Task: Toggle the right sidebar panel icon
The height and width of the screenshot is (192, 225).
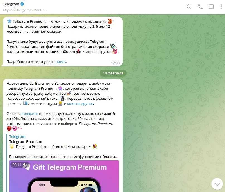Action: 211,7
